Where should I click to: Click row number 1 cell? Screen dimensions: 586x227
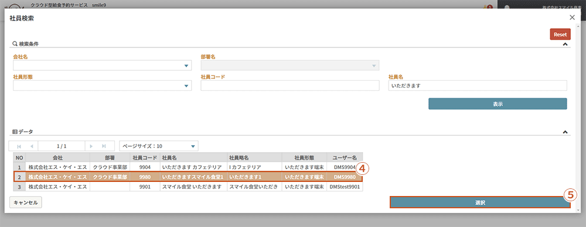point(19,167)
